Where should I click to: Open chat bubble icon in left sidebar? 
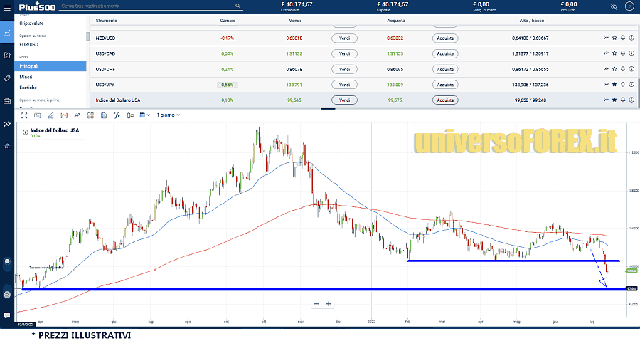pyautogui.click(x=6, y=315)
